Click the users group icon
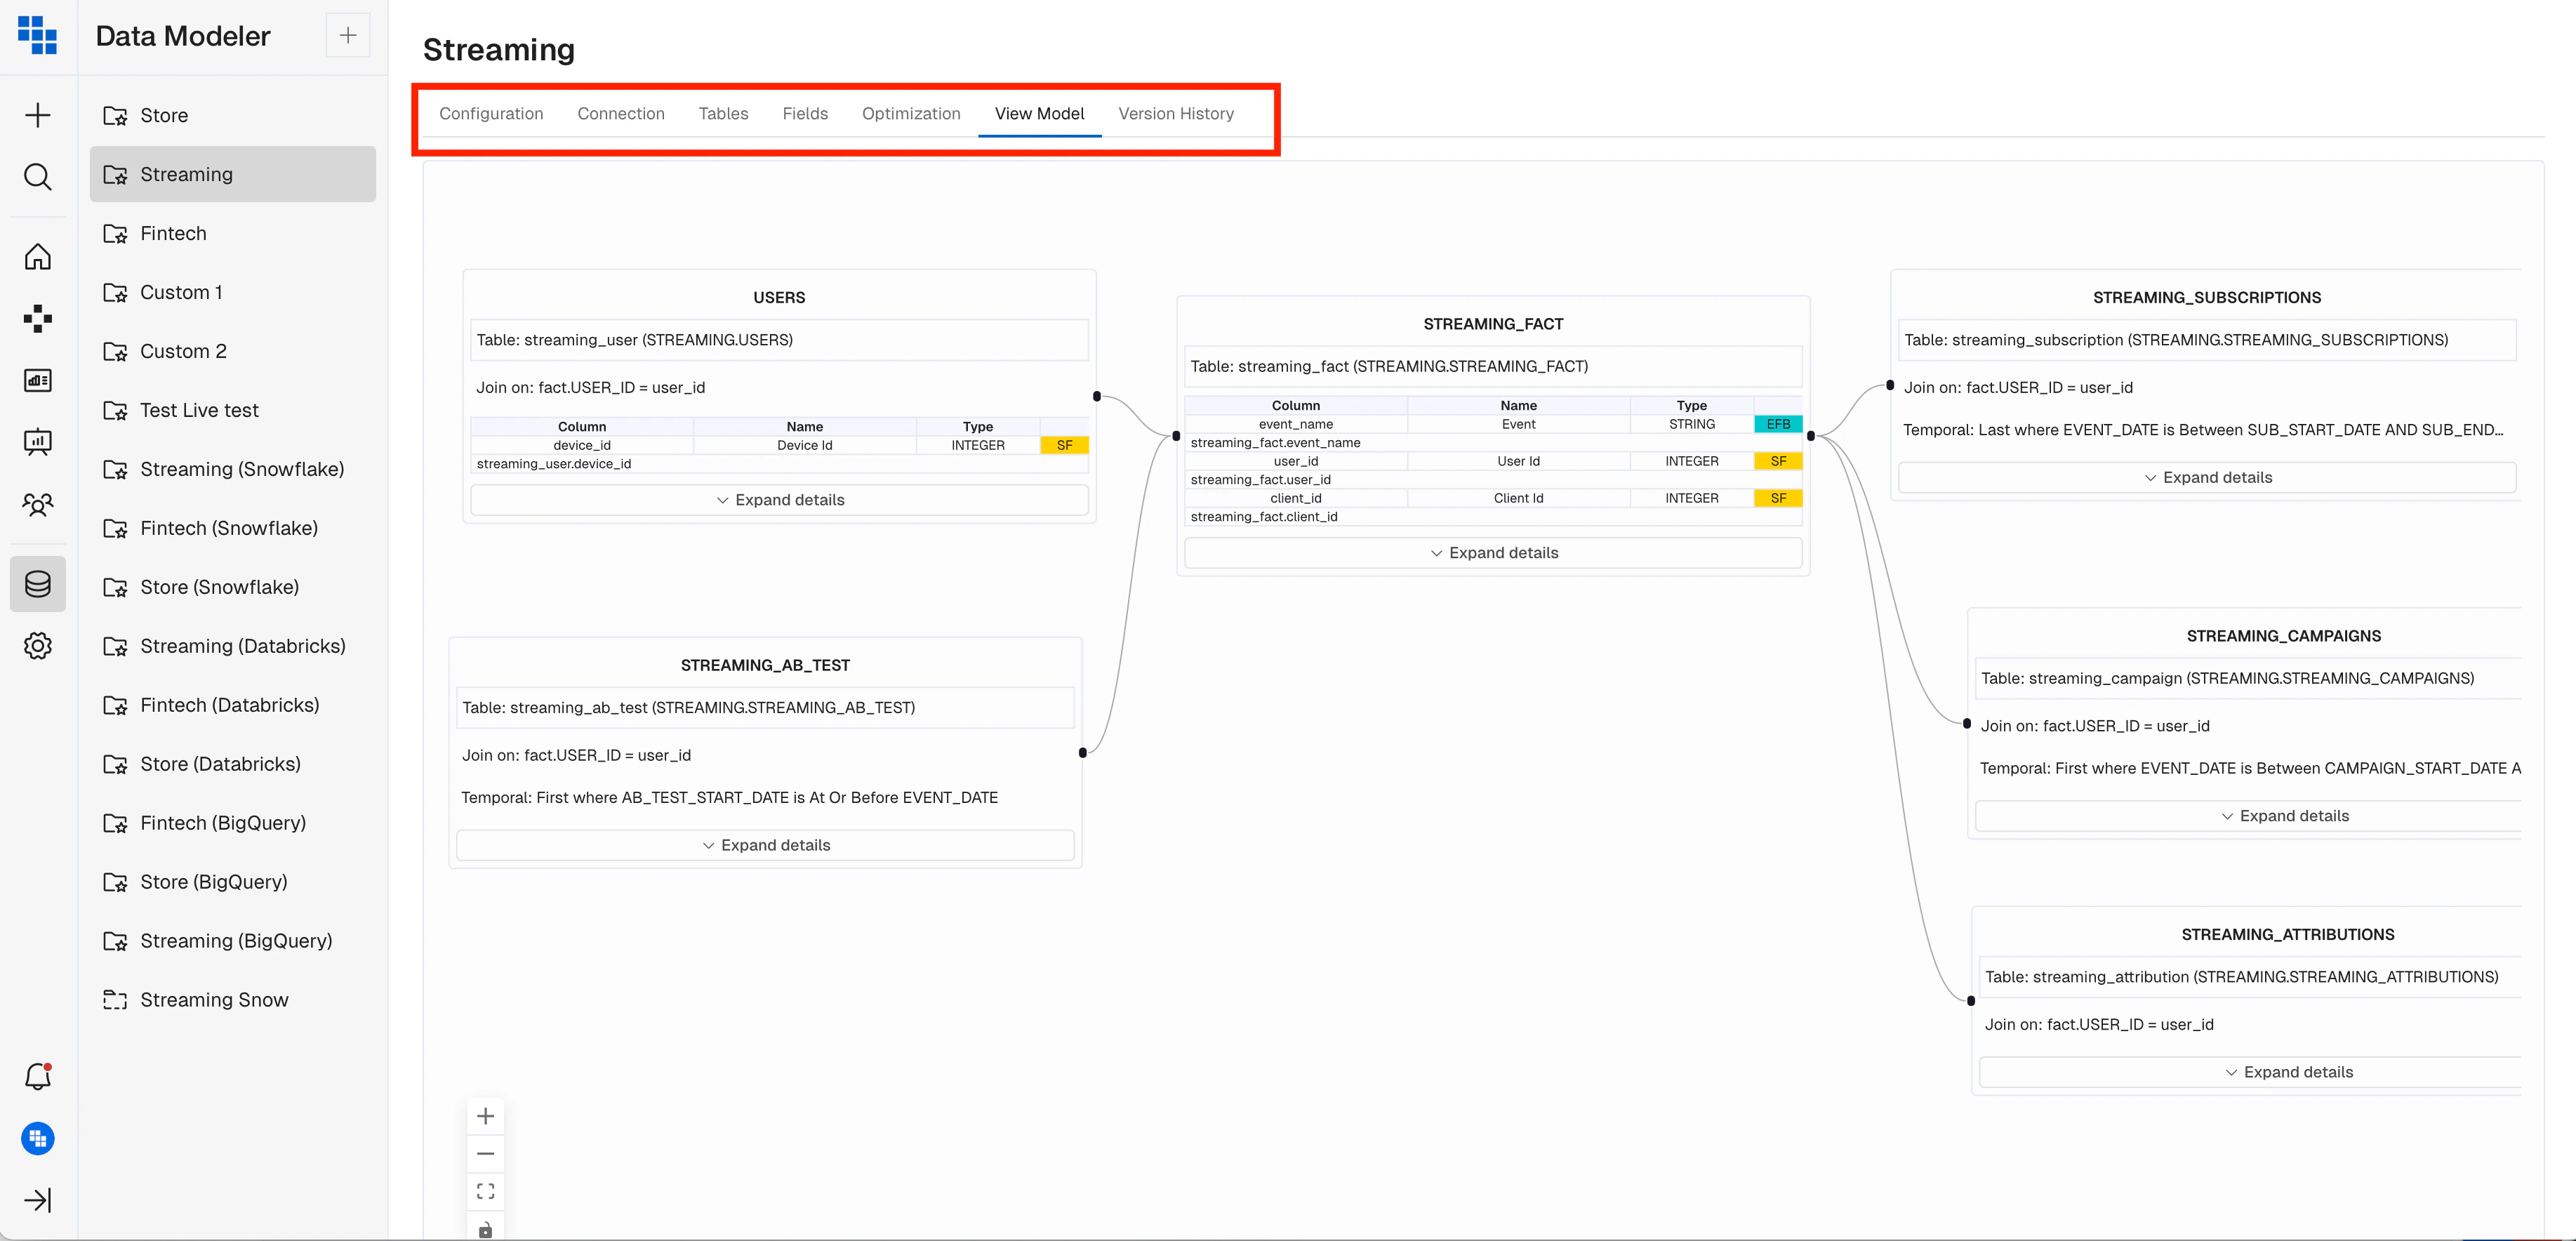The width and height of the screenshot is (2576, 1241). pyautogui.click(x=37, y=504)
